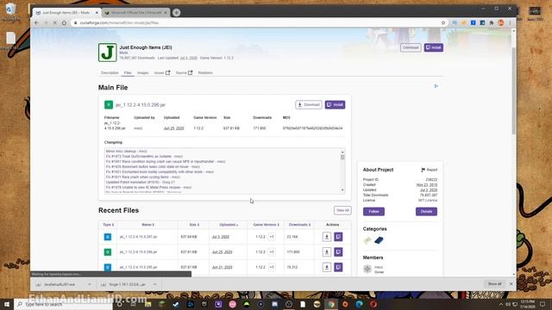Click the Just Enough Items J logo

click(107, 53)
